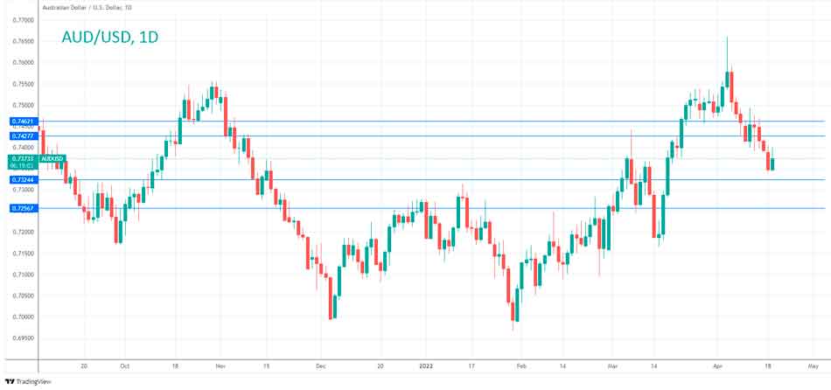Click the TradingView text link at bottom

click(33, 382)
